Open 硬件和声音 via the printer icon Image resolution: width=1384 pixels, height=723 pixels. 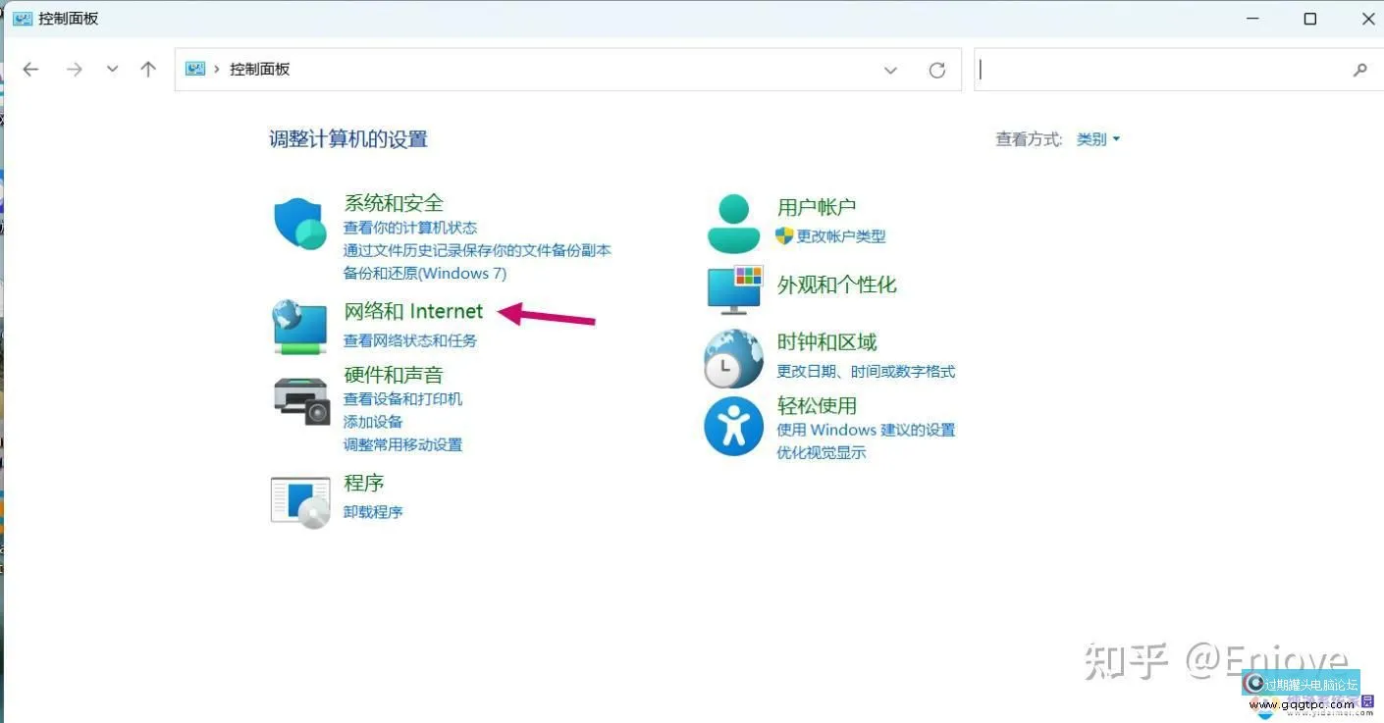[x=299, y=398]
